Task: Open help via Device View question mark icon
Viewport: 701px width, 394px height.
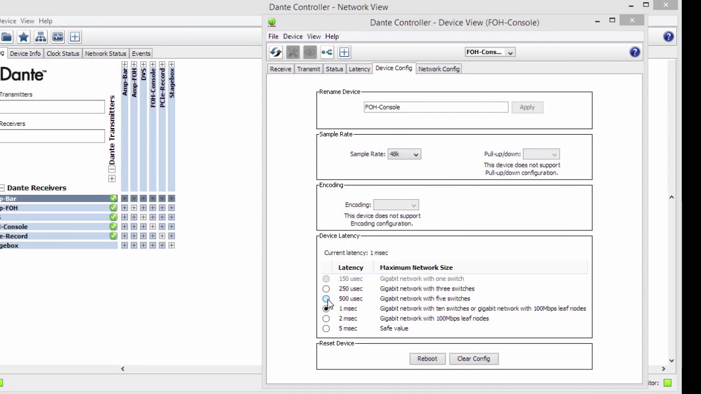Action: pos(635,52)
